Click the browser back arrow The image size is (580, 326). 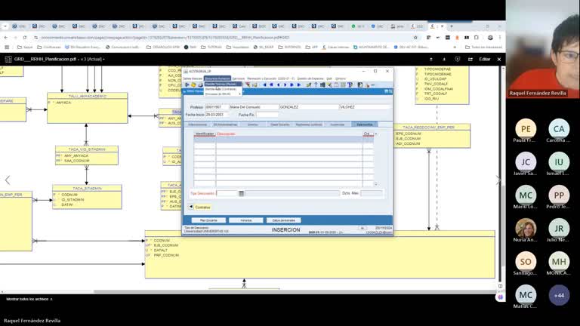click(x=6, y=37)
